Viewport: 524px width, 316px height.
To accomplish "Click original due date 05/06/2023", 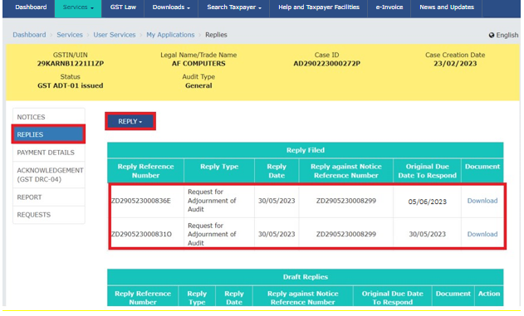I will pos(427,202).
